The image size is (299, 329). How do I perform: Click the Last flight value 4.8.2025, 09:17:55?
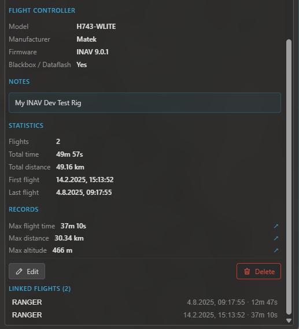pyautogui.click(x=84, y=193)
